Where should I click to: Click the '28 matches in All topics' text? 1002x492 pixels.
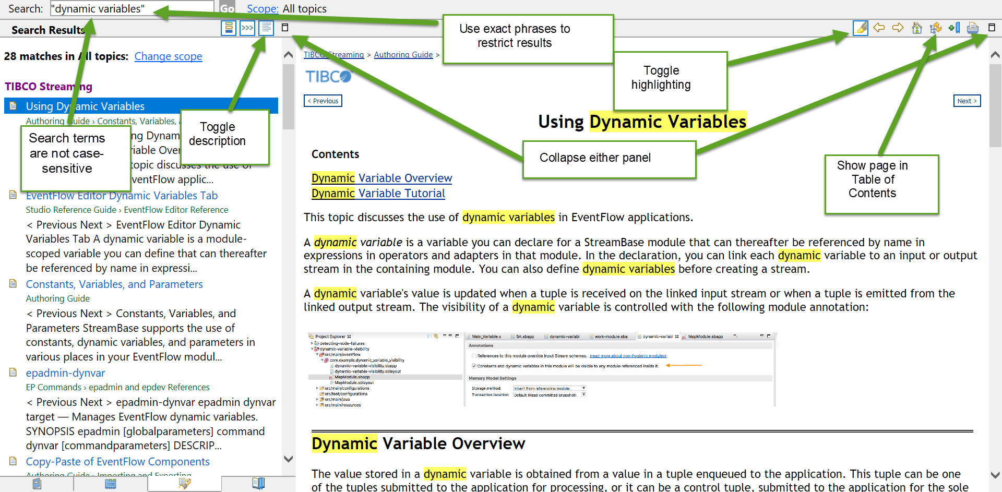[x=66, y=56]
